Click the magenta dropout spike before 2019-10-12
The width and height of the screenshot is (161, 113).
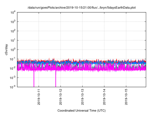(56, 79)
